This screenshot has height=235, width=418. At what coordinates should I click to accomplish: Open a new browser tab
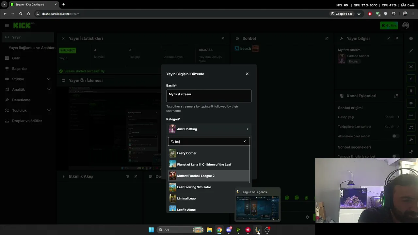coord(63,5)
